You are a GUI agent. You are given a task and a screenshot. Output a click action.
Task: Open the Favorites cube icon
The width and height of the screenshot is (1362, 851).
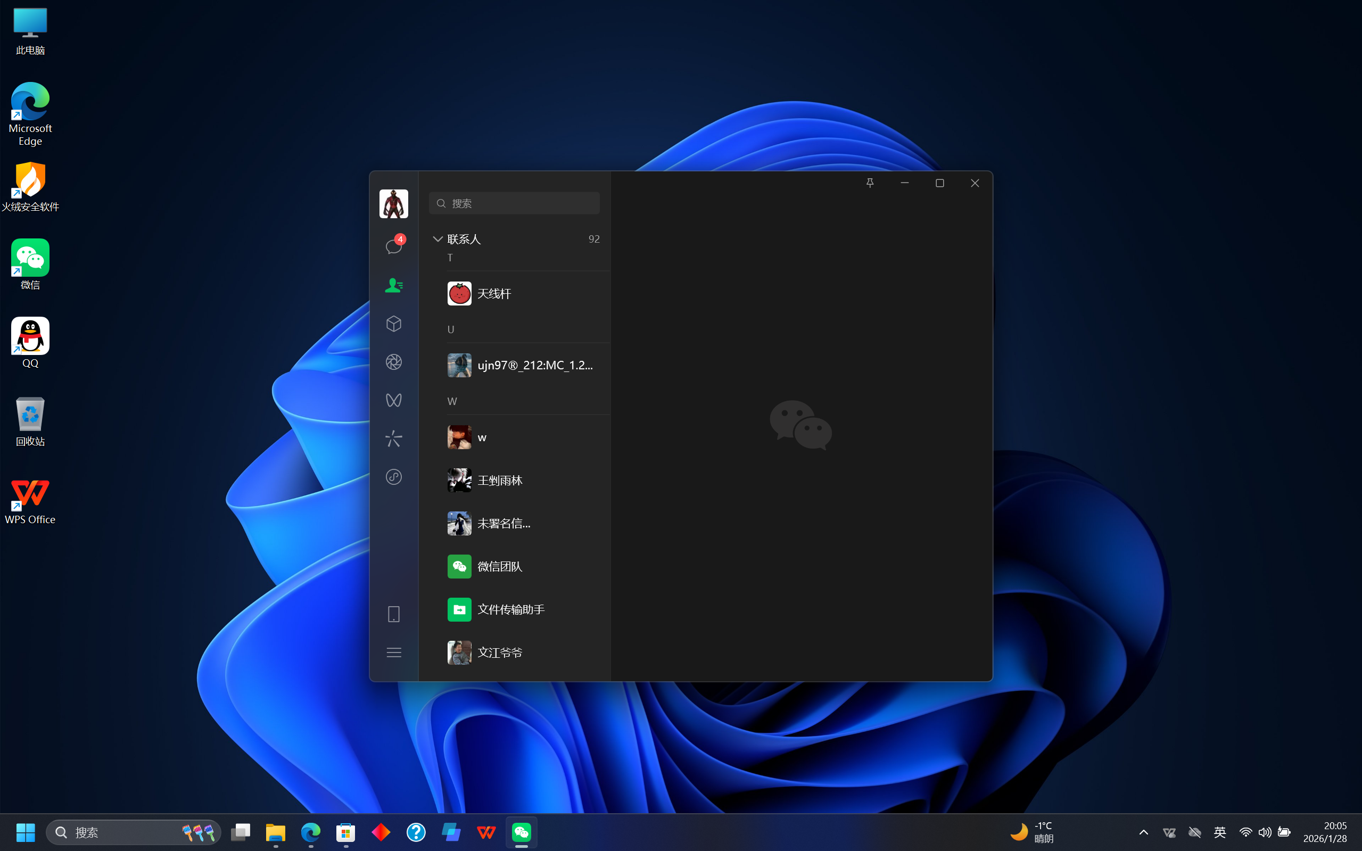click(x=394, y=324)
